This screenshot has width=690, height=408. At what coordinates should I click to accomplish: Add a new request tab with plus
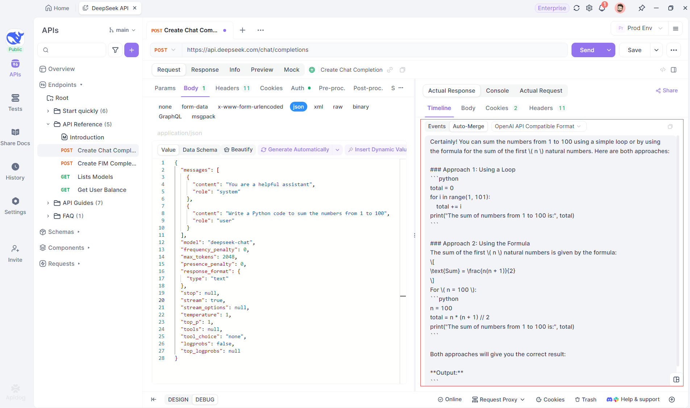[x=242, y=30]
